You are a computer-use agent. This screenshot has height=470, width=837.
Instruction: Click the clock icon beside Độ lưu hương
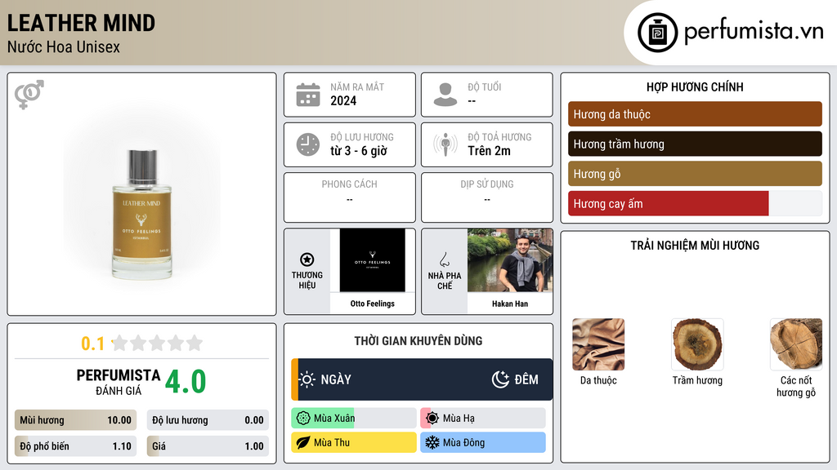click(308, 144)
